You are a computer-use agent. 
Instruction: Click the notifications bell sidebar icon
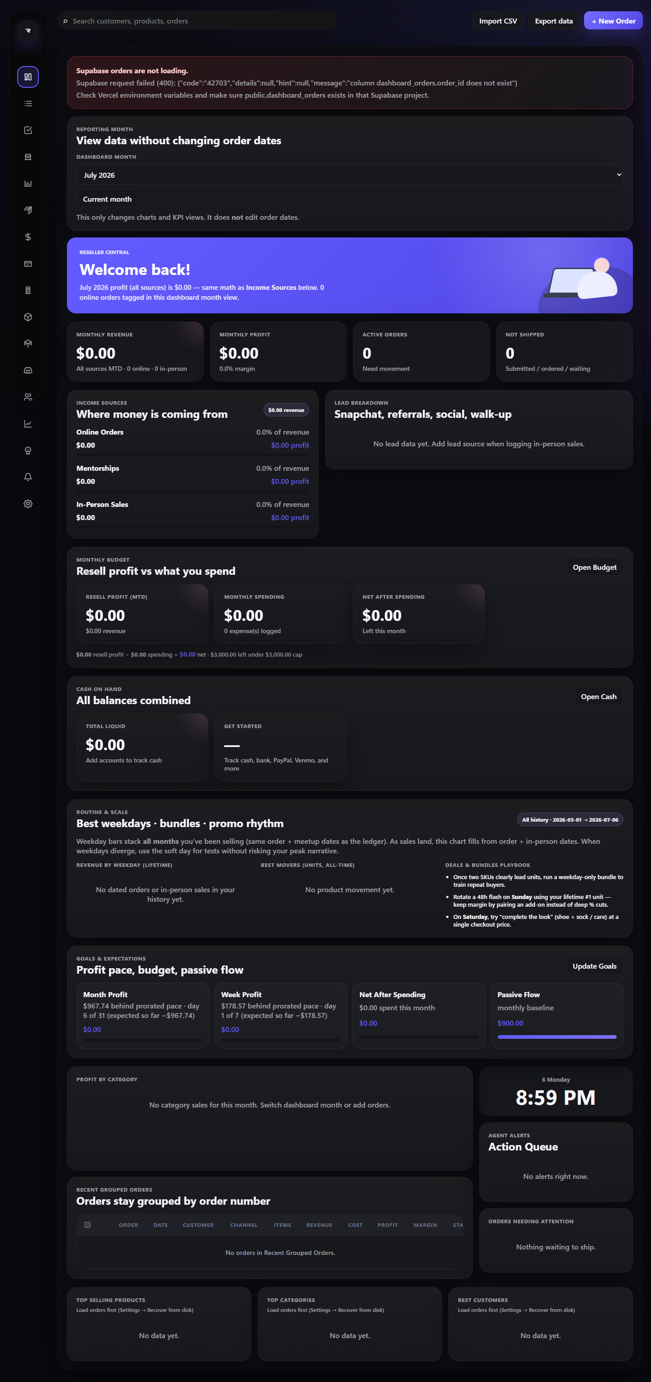(28, 477)
